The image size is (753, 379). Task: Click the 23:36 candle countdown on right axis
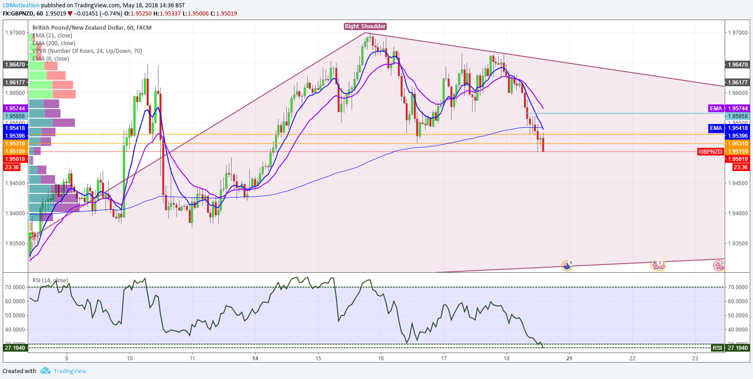pyautogui.click(x=740, y=167)
